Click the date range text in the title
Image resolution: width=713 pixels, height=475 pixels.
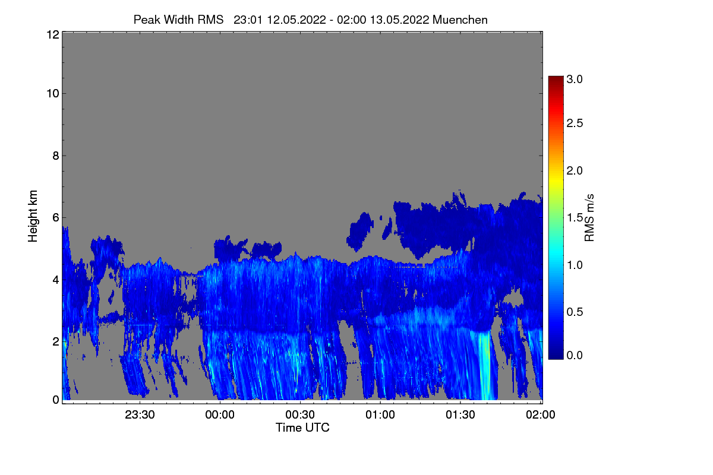(332, 20)
